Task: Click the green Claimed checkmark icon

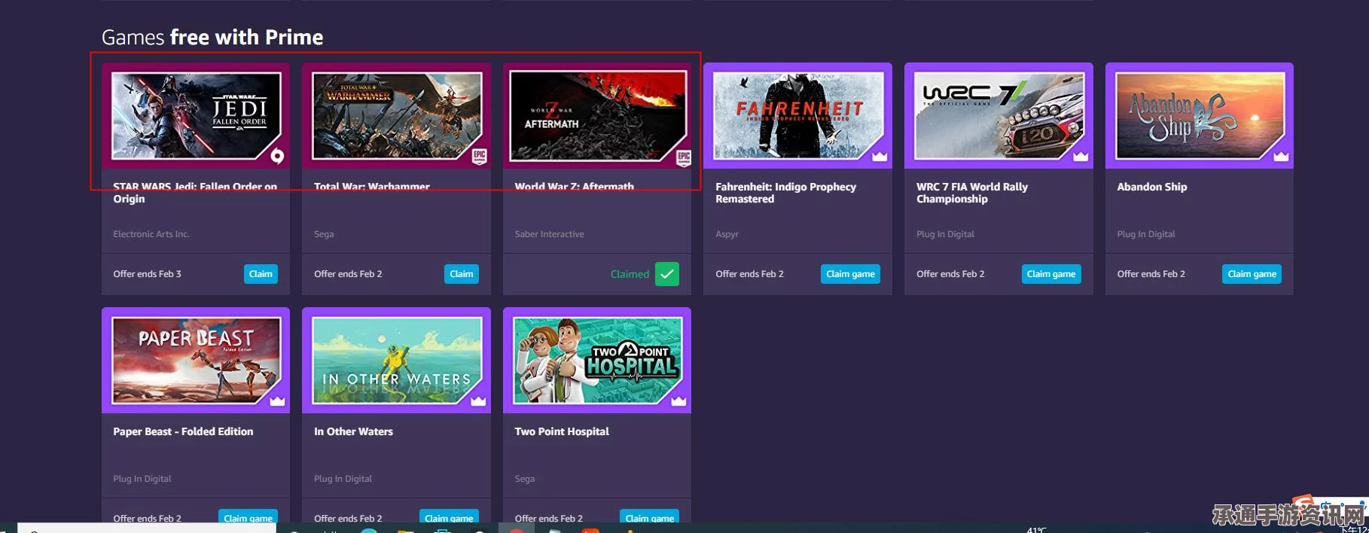Action: pos(667,274)
